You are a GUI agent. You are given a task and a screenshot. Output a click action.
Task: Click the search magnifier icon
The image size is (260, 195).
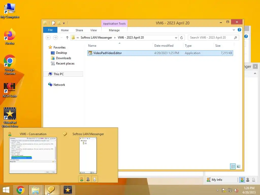235,38
